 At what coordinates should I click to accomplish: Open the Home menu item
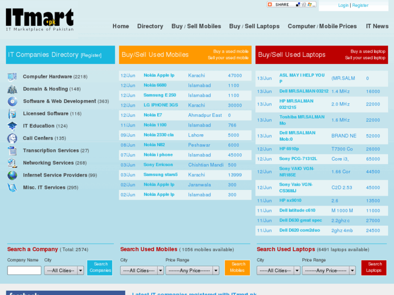tap(121, 26)
